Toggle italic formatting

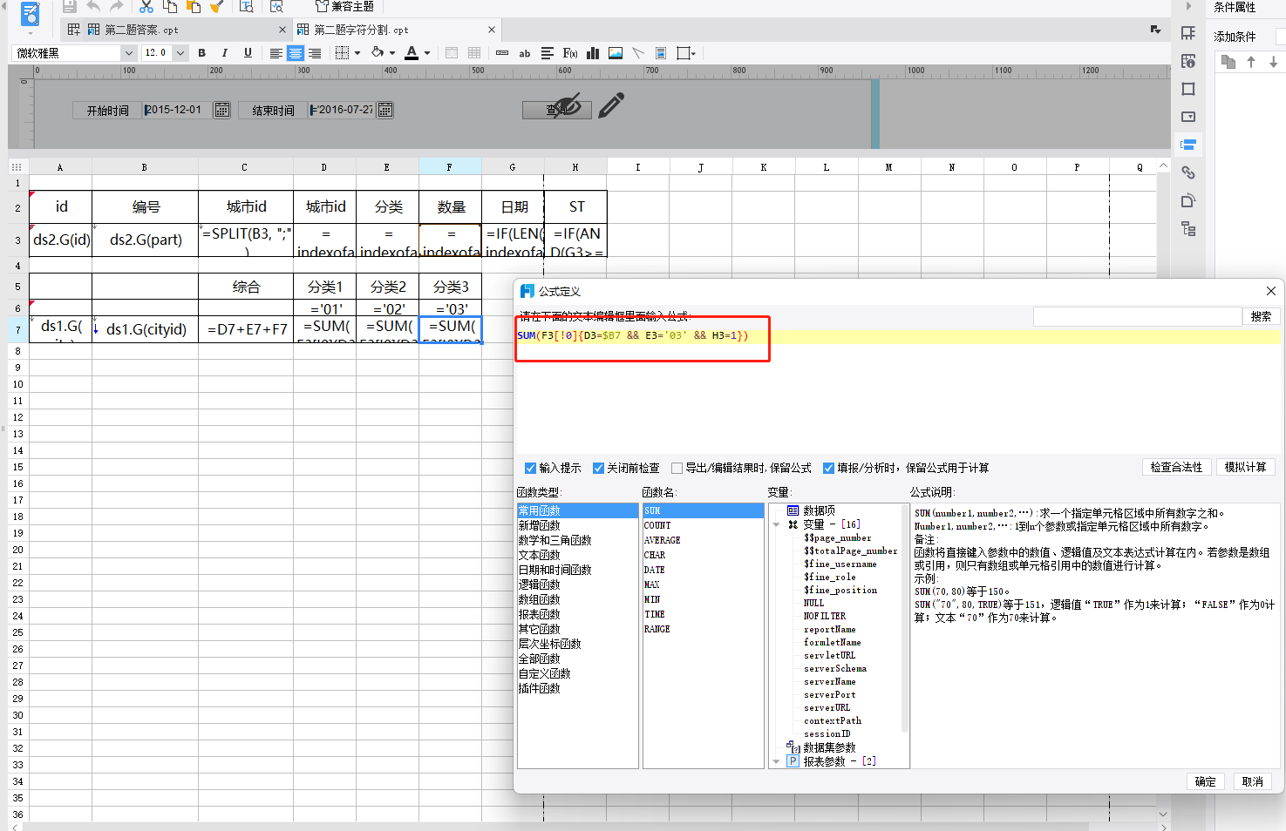(225, 53)
